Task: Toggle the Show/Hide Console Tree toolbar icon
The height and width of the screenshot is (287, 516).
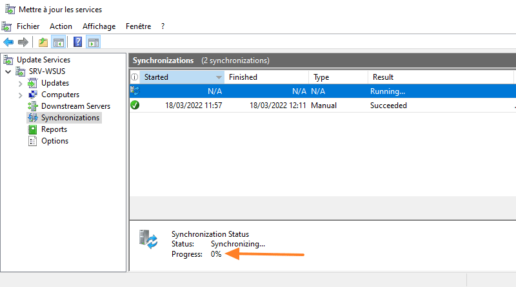Action: pyautogui.click(x=59, y=42)
